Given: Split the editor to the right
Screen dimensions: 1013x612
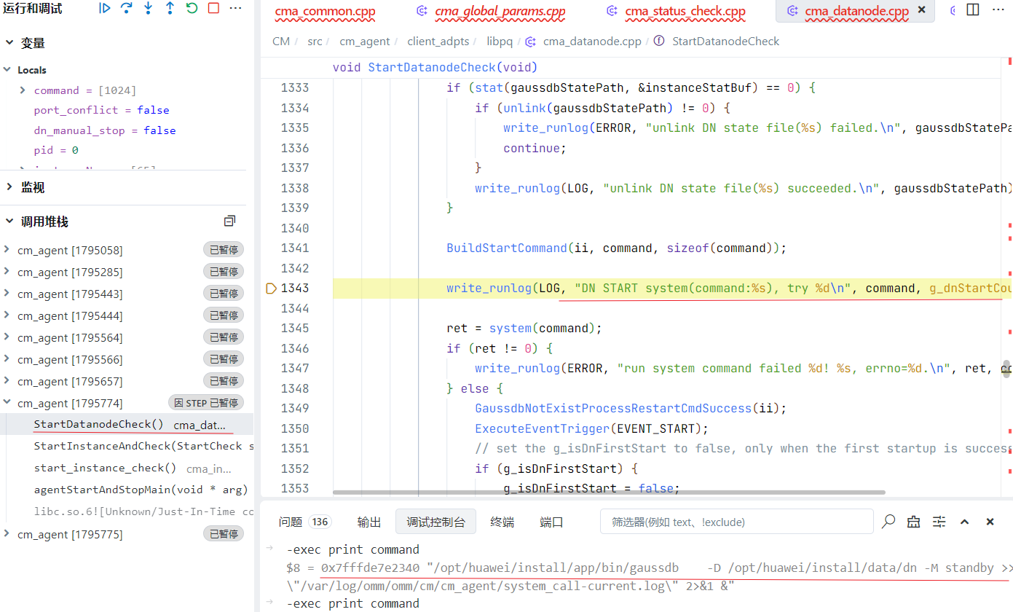Looking at the screenshot, I should pyautogui.click(x=973, y=9).
